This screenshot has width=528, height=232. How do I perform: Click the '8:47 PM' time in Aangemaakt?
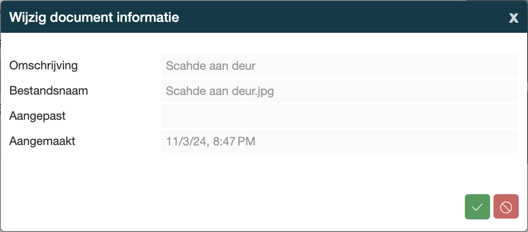pos(234,141)
